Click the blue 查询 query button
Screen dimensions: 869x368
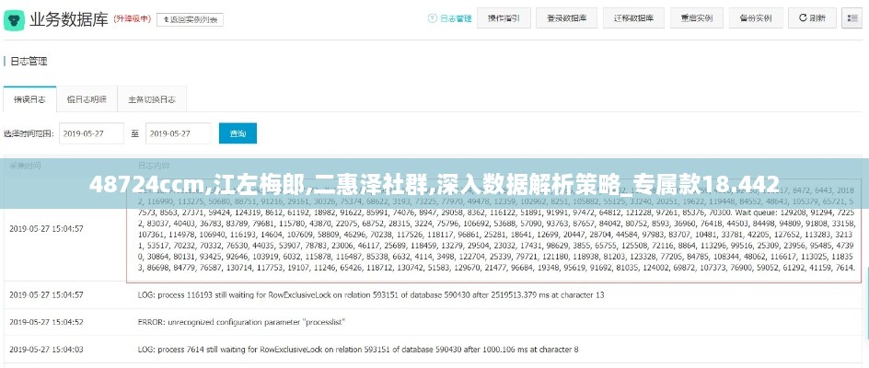pos(238,133)
